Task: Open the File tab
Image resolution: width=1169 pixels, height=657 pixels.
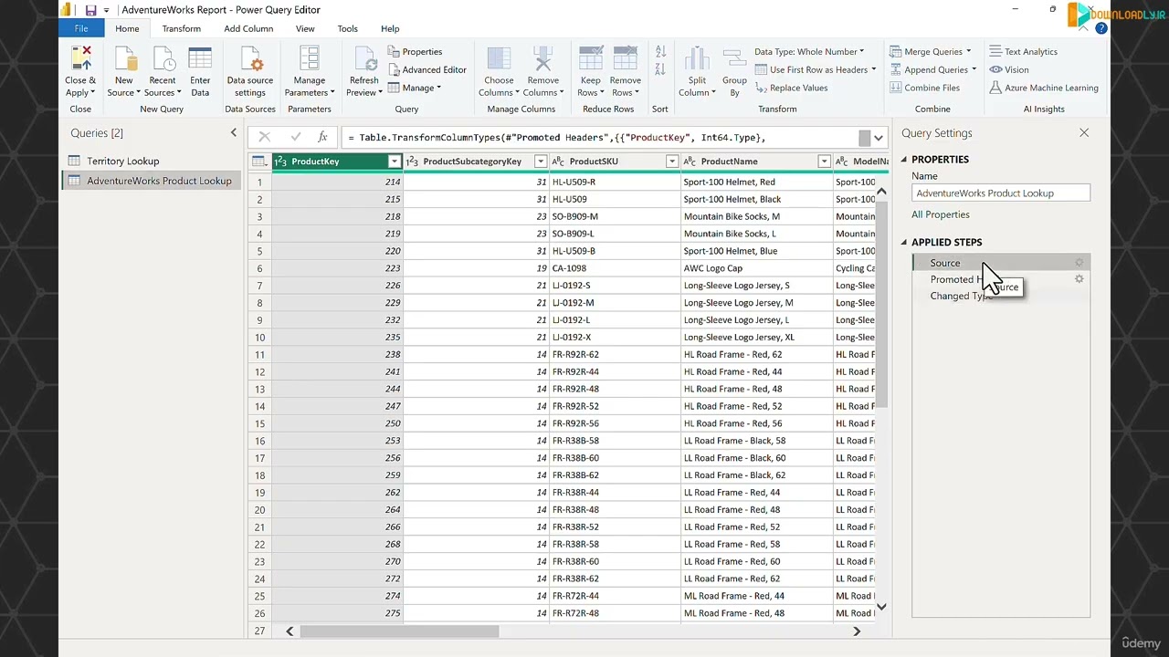Action: [81, 28]
